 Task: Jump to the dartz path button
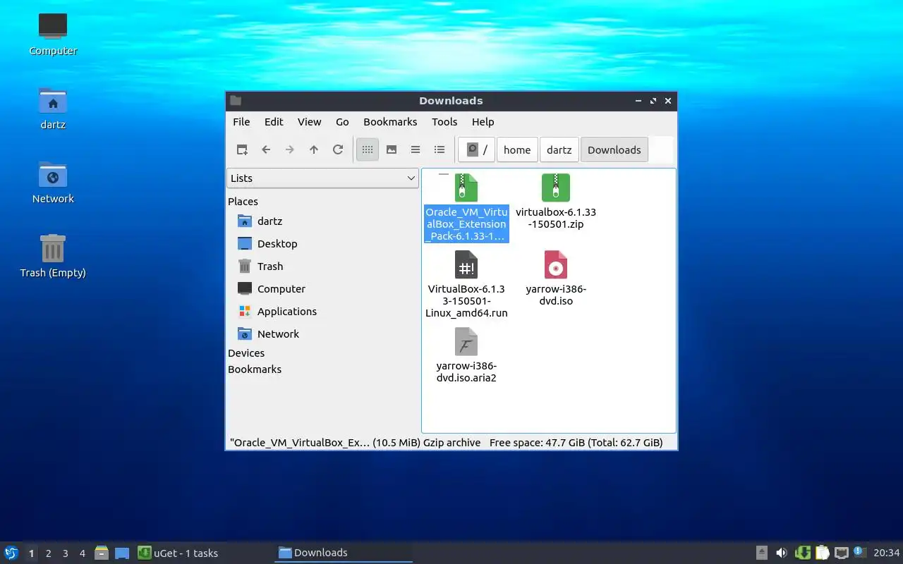pyautogui.click(x=559, y=149)
